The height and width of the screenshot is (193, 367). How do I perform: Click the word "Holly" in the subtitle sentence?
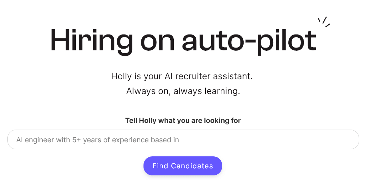click(x=121, y=76)
